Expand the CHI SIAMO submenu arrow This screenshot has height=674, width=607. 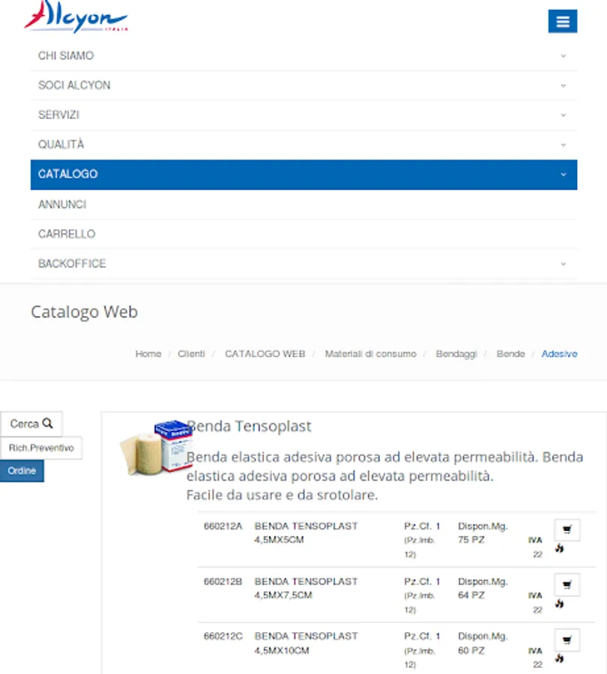pyautogui.click(x=563, y=56)
